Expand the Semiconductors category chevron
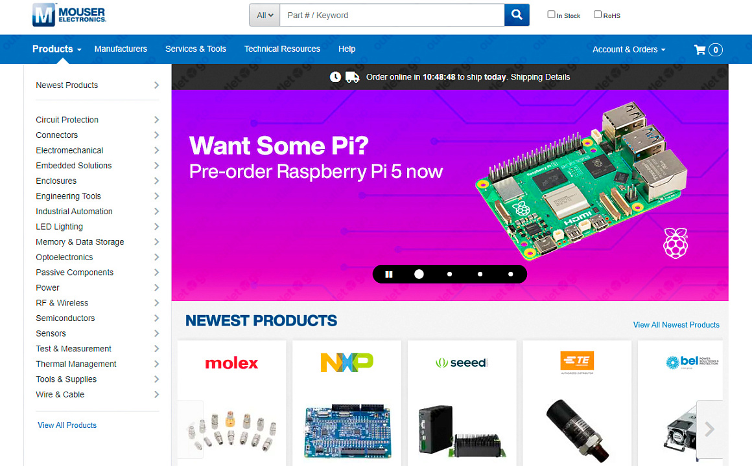The width and height of the screenshot is (752, 466). (156, 318)
